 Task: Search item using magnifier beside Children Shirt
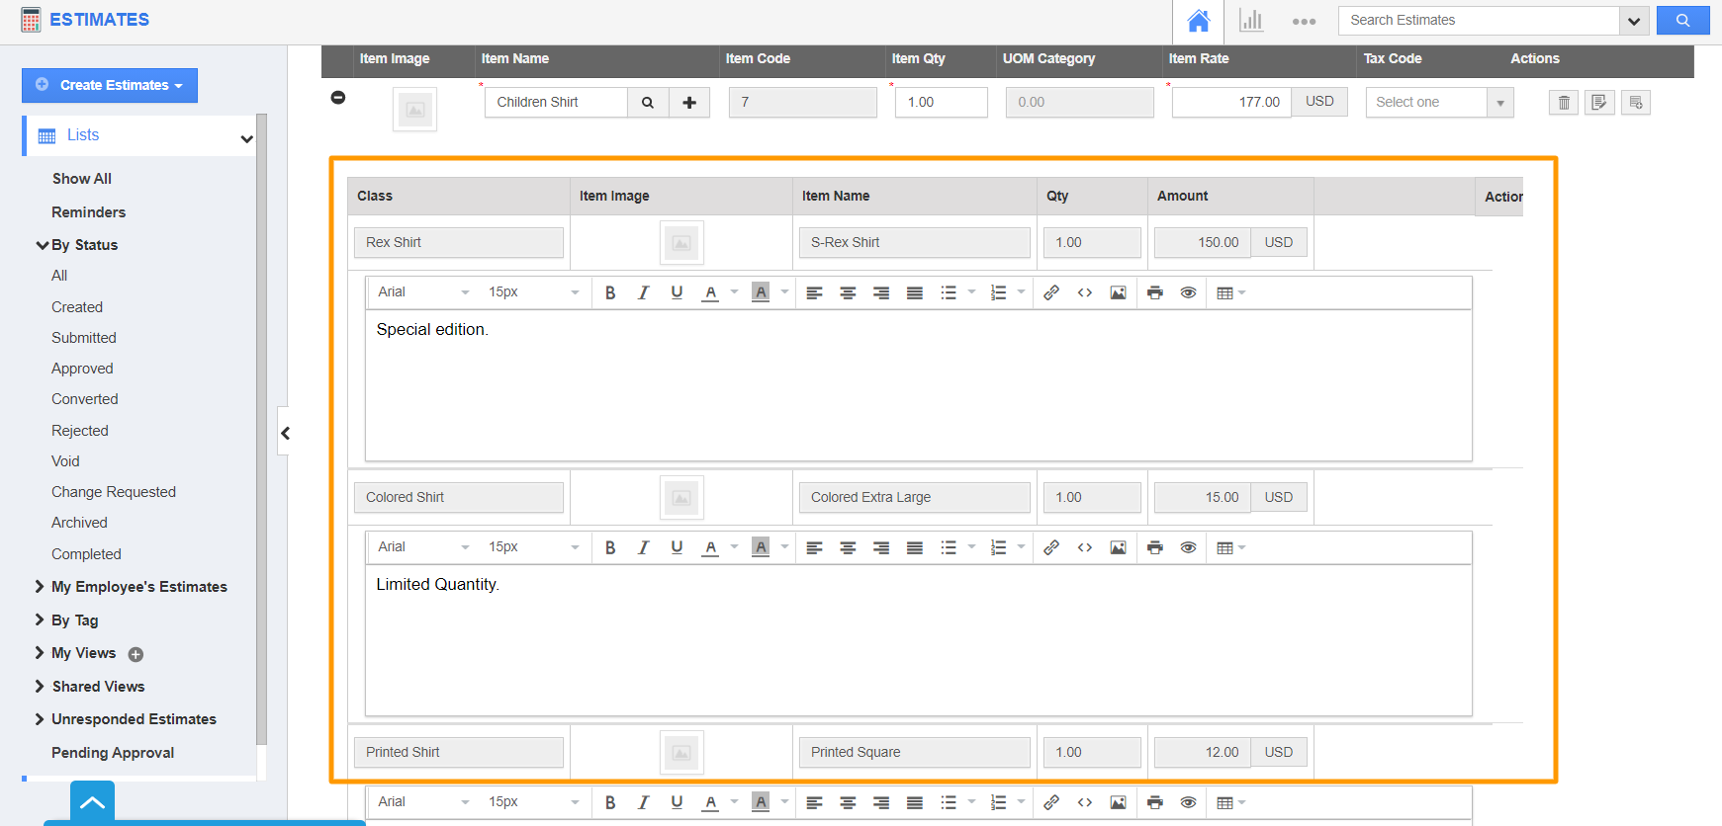(x=648, y=103)
